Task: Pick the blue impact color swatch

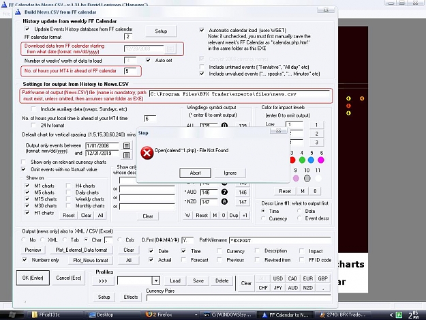Action: (x=311, y=160)
